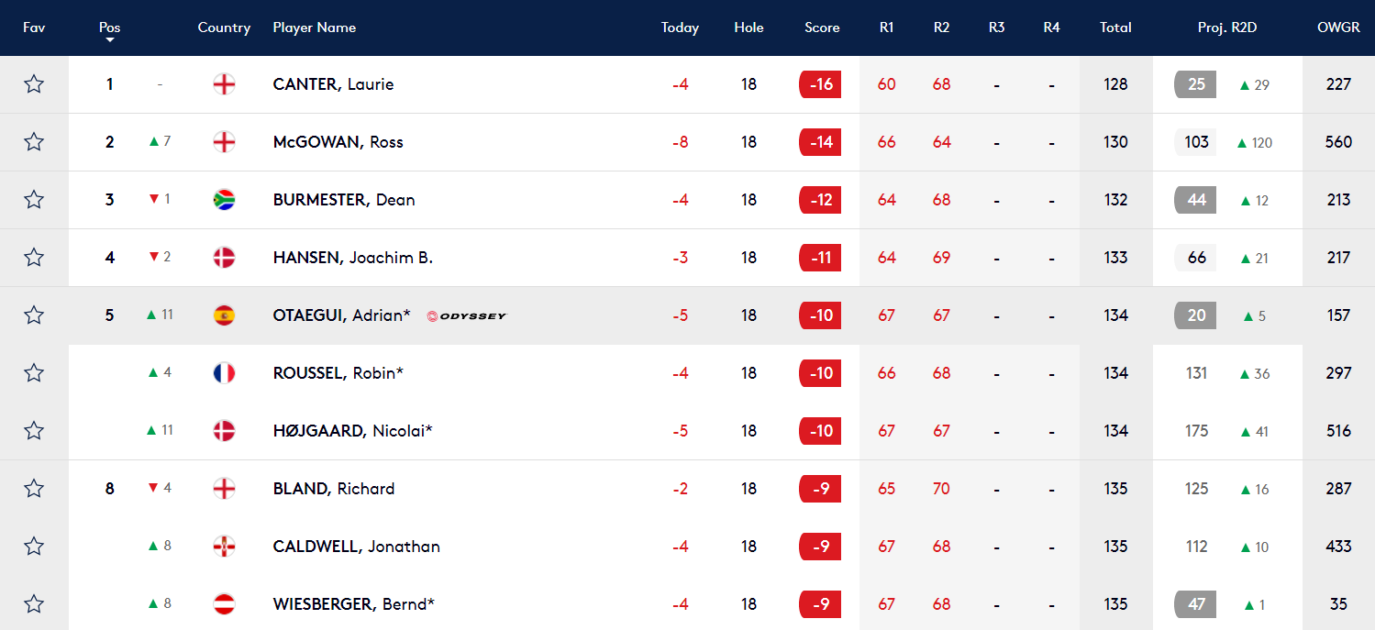Click the red -16 score badge
Viewport: 1375px width, 630px height.
click(820, 84)
